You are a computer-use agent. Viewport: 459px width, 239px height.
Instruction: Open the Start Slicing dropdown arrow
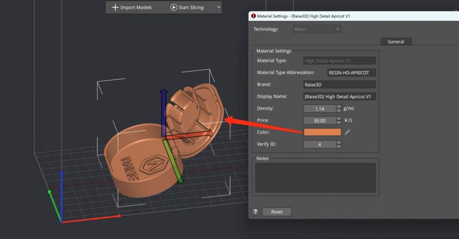click(218, 7)
